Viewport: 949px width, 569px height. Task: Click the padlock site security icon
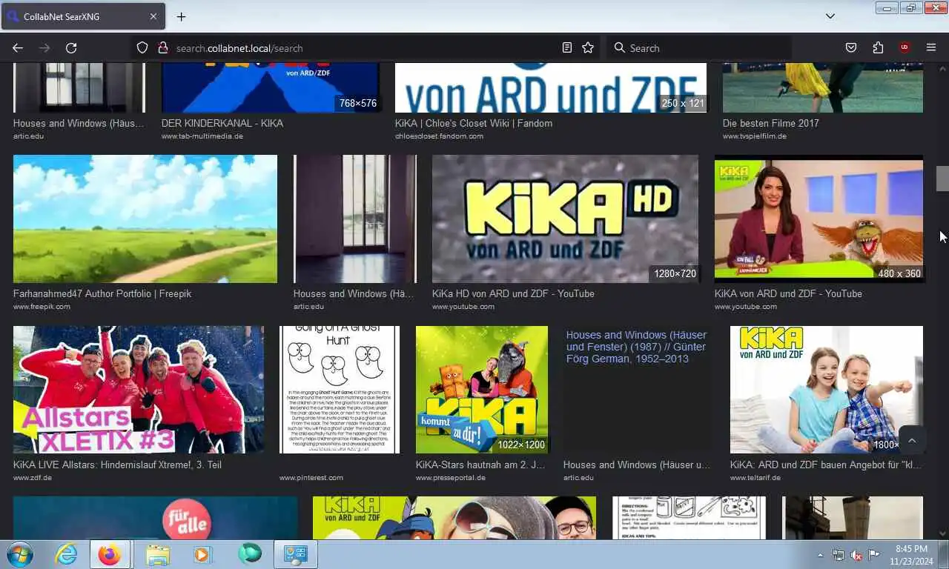pos(163,48)
